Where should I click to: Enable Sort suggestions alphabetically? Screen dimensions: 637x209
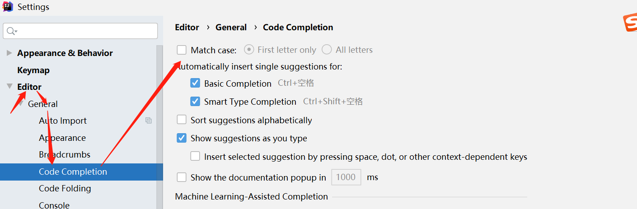tap(182, 120)
